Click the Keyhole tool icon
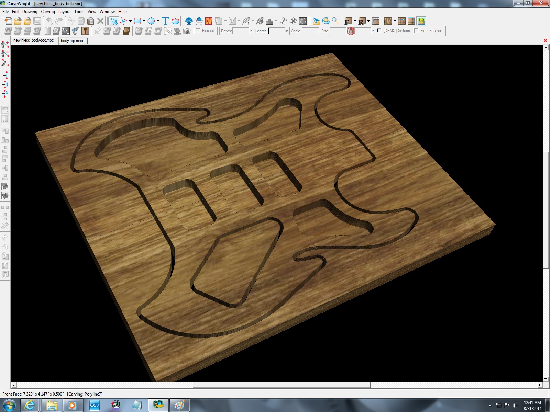 pos(85,31)
